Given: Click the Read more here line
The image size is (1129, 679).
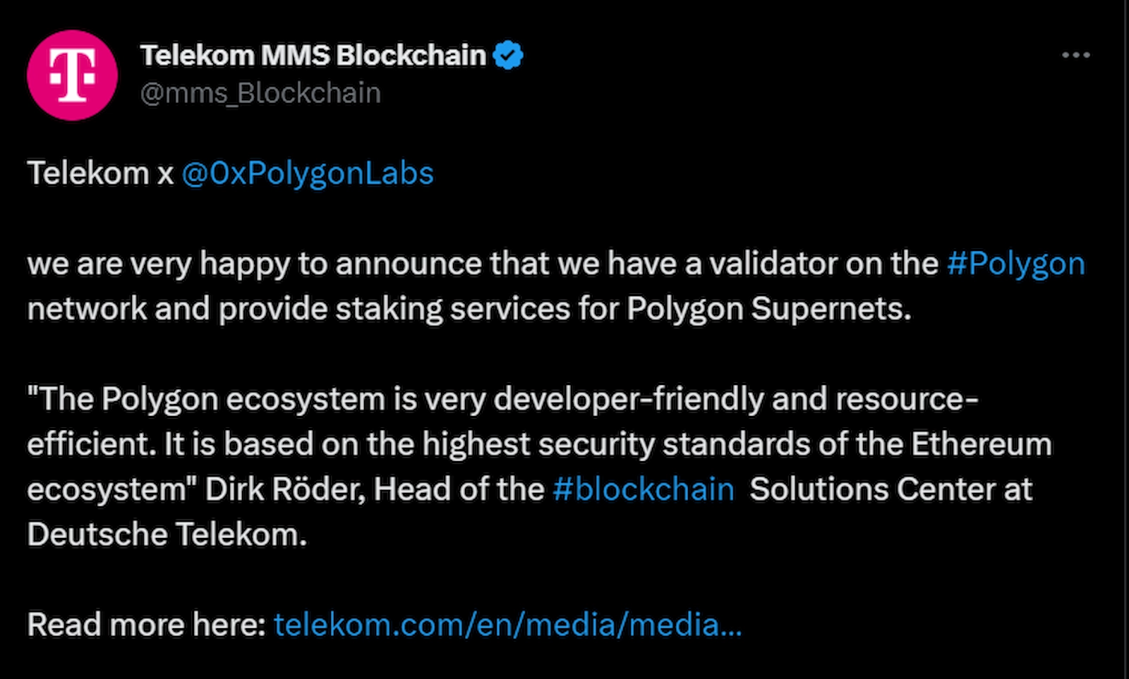Looking at the screenshot, I should tap(141, 623).
